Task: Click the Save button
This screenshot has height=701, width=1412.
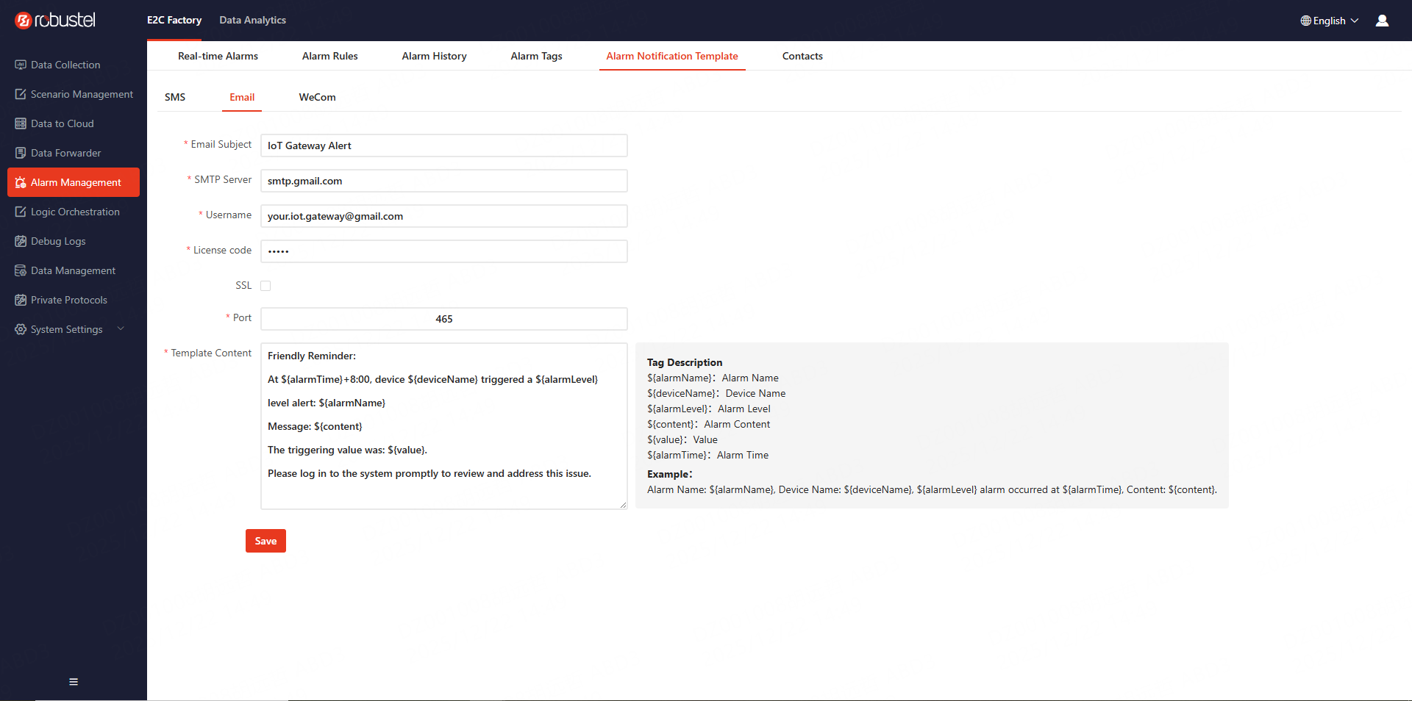Action: [x=265, y=541]
